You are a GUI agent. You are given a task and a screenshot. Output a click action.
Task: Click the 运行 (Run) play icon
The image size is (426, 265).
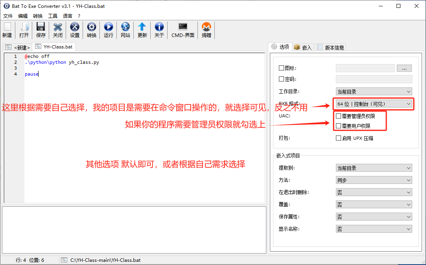109,30
